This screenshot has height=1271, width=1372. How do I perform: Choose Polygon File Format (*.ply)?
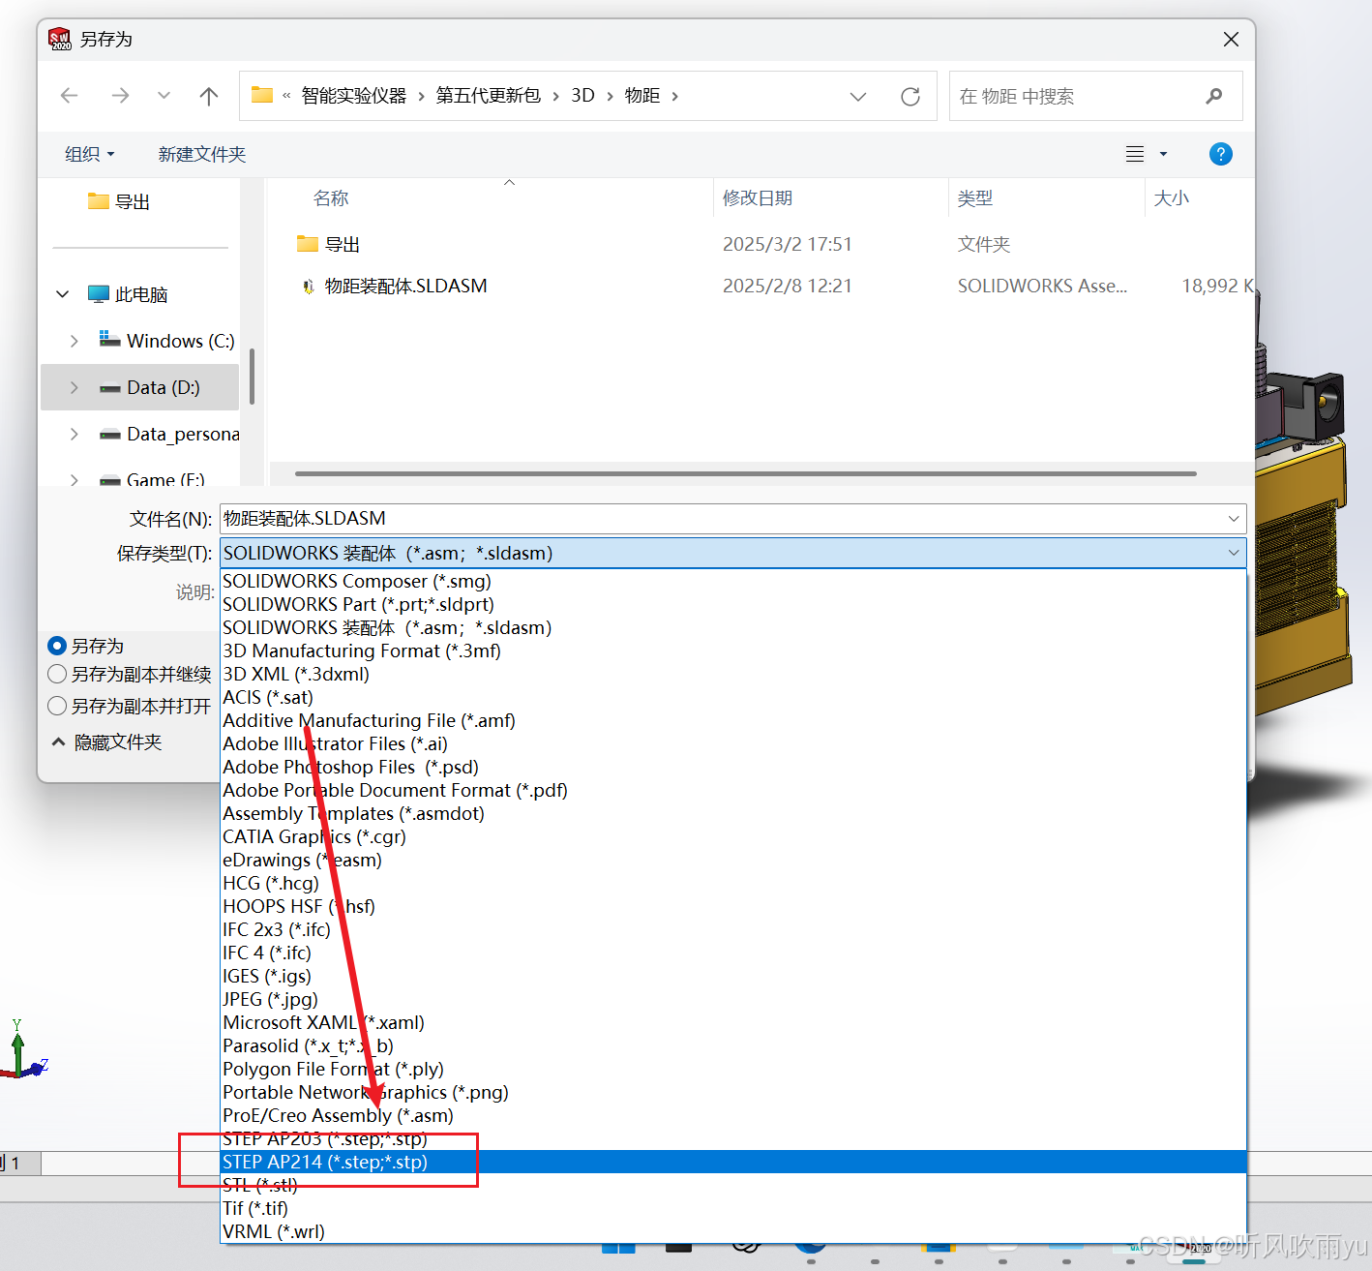[732, 1069]
